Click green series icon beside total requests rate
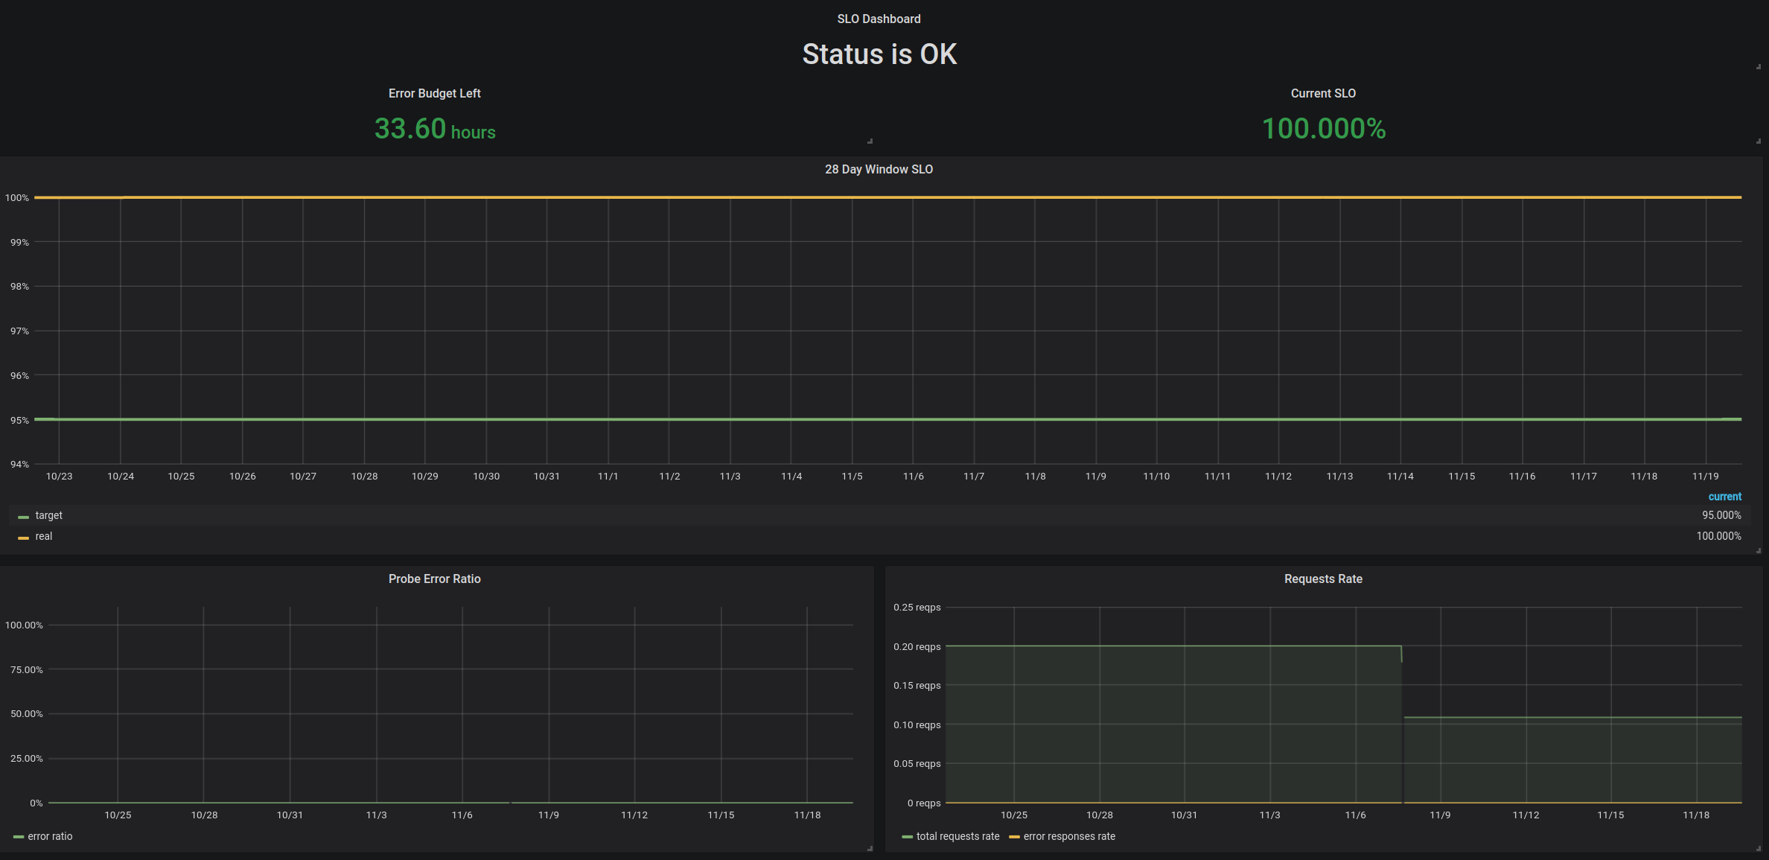 [x=907, y=837]
